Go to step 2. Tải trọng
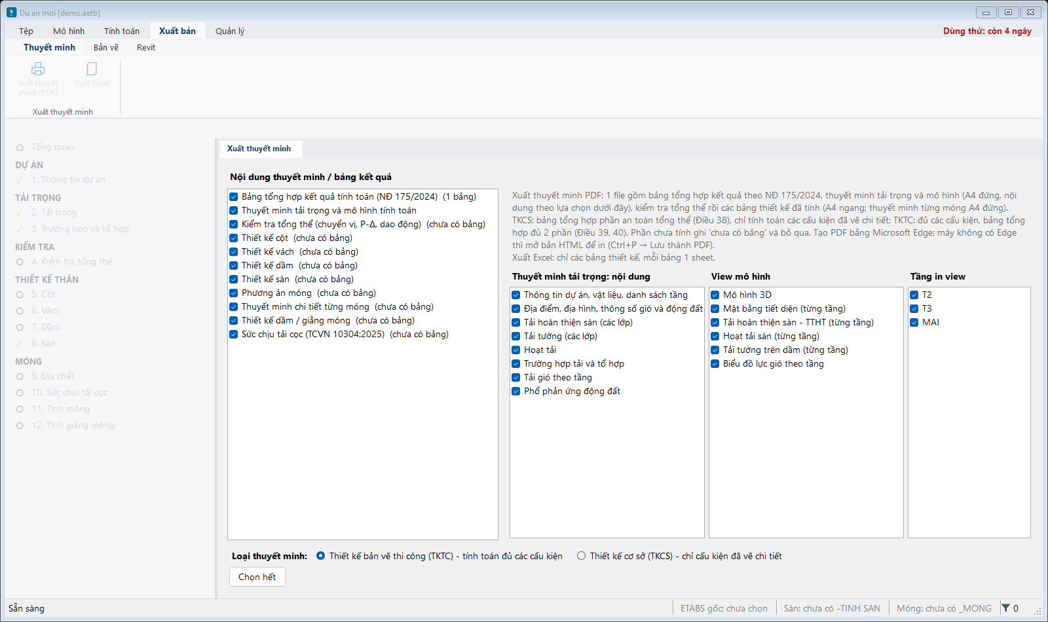 point(54,212)
